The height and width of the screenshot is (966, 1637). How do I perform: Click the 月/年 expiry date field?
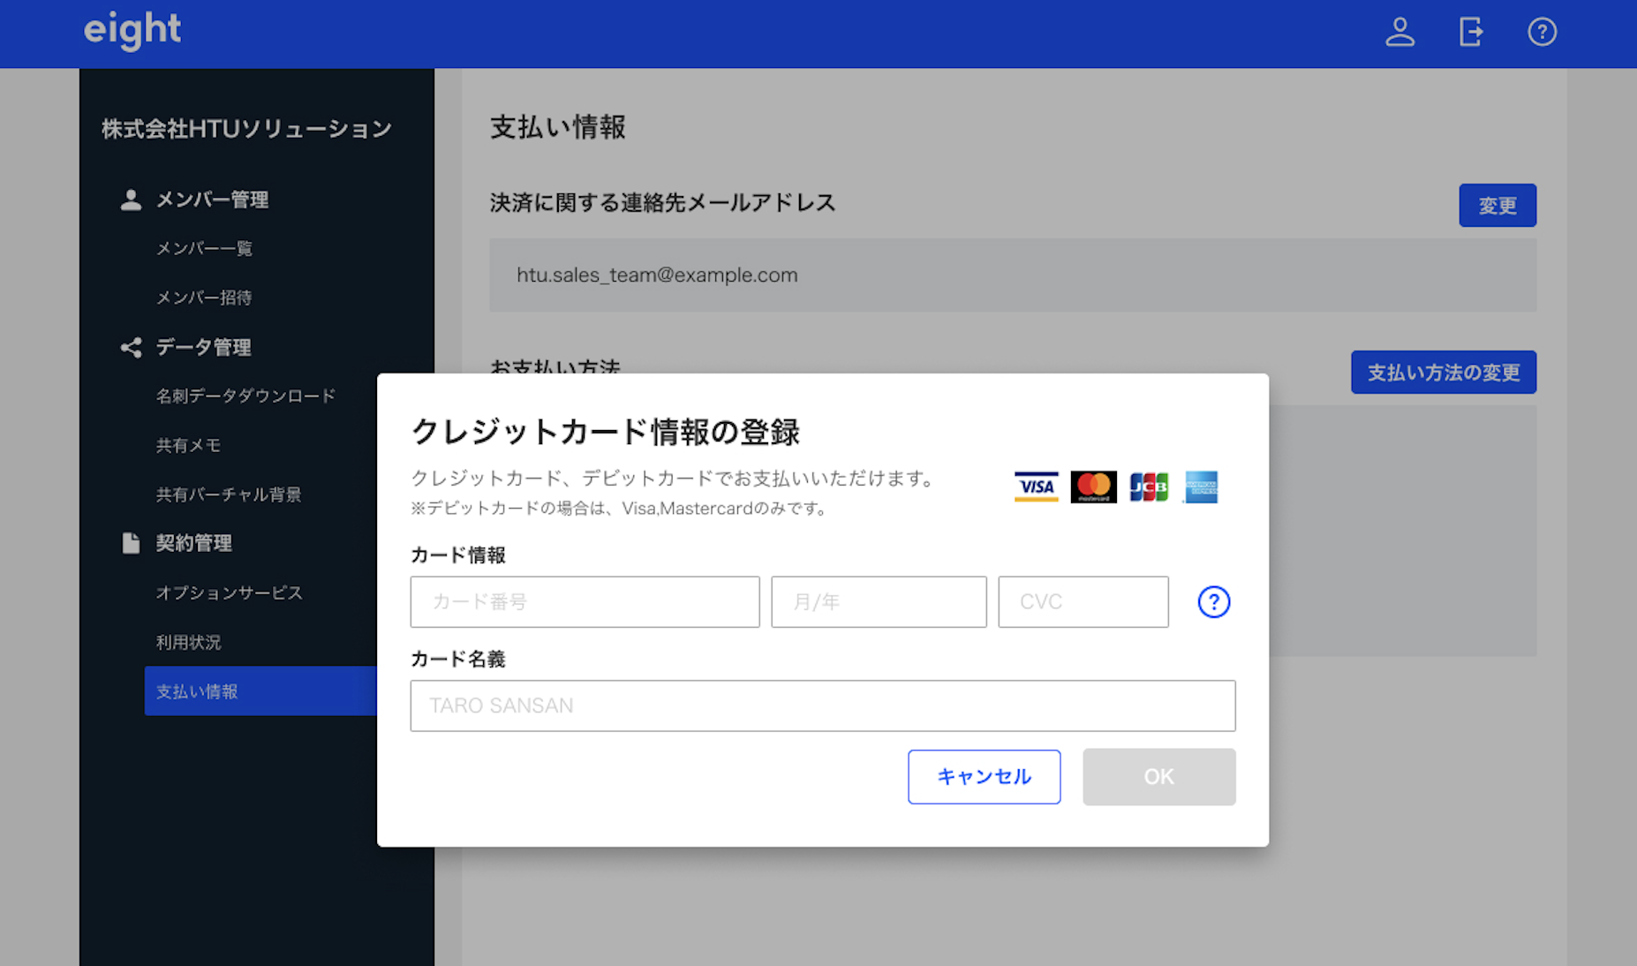pos(879,602)
